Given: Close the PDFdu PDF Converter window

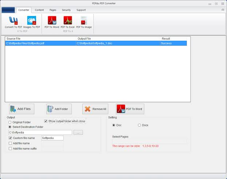Looking at the screenshot, I should pyautogui.click(x=223, y=4).
